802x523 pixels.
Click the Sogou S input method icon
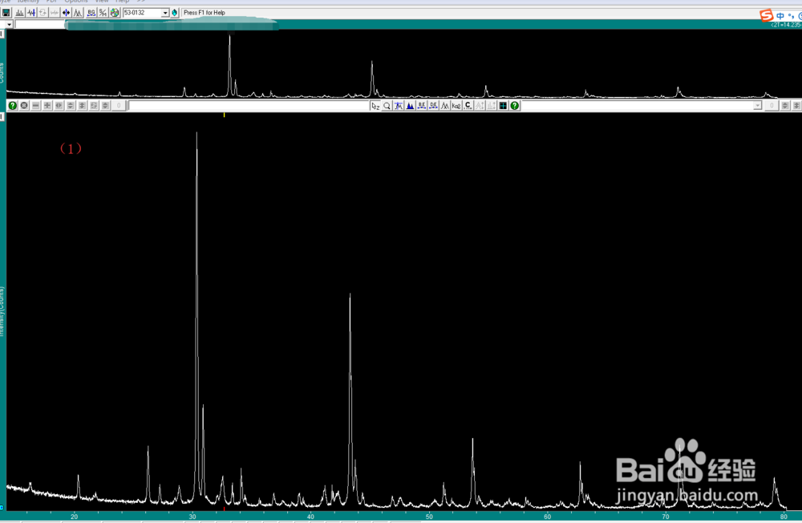pos(766,15)
